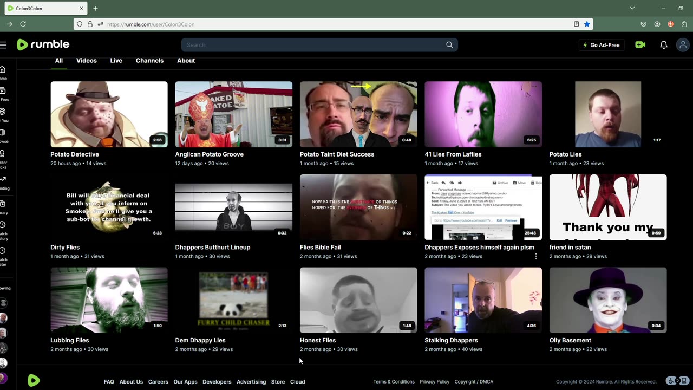The height and width of the screenshot is (390, 693).
Task: Open Editor Picks in the sidebar
Action: [3, 159]
